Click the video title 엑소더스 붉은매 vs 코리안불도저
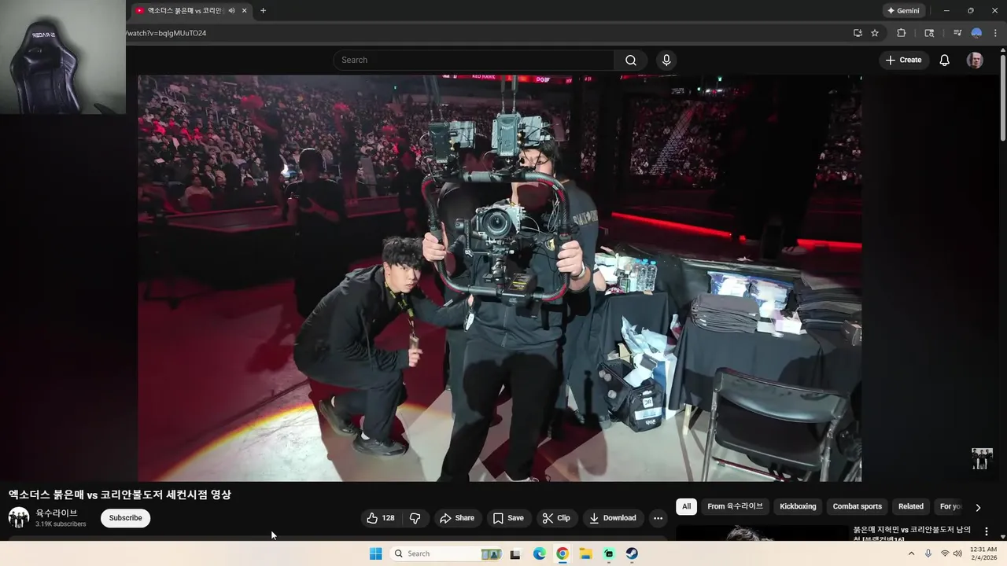1007x566 pixels. pyautogui.click(x=120, y=494)
